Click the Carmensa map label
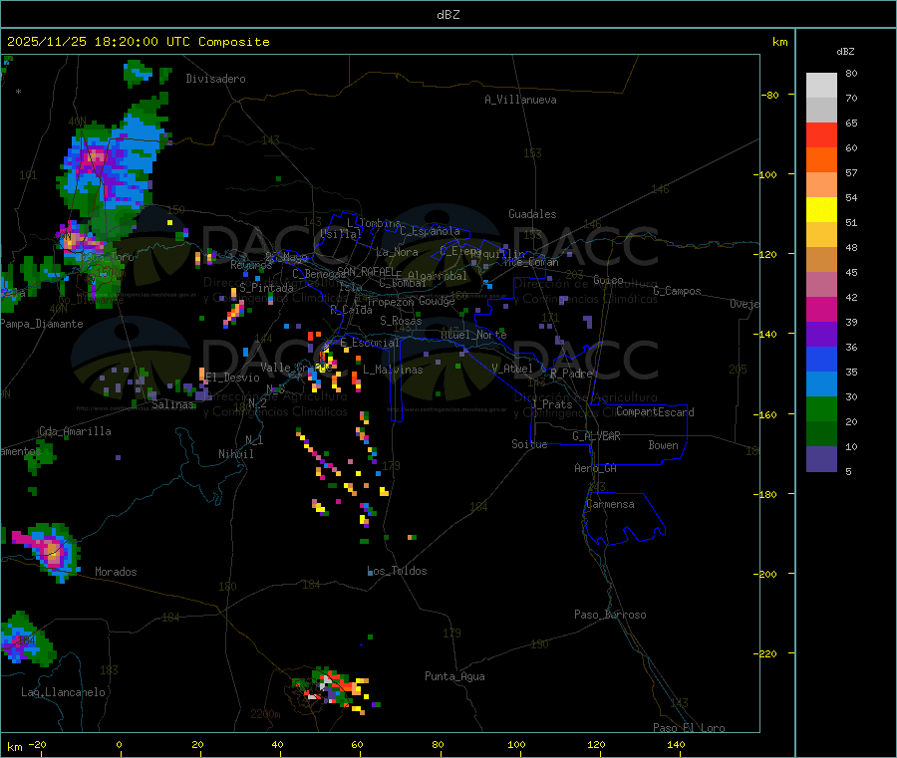Viewport: 897px width, 758px height. point(610,504)
